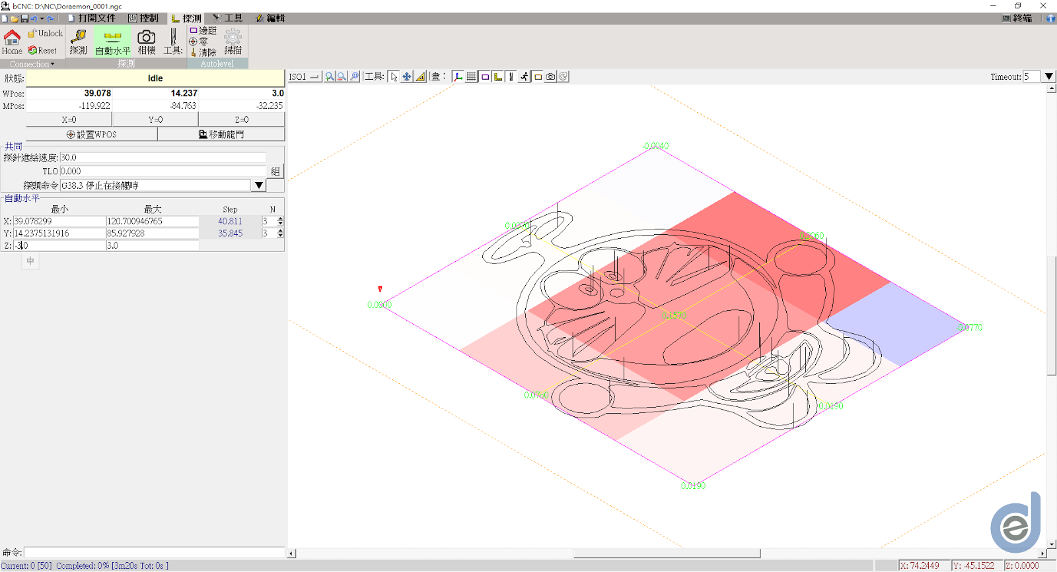Click the 命令 command input field
Screen dimensions: 1057x572
point(155,552)
